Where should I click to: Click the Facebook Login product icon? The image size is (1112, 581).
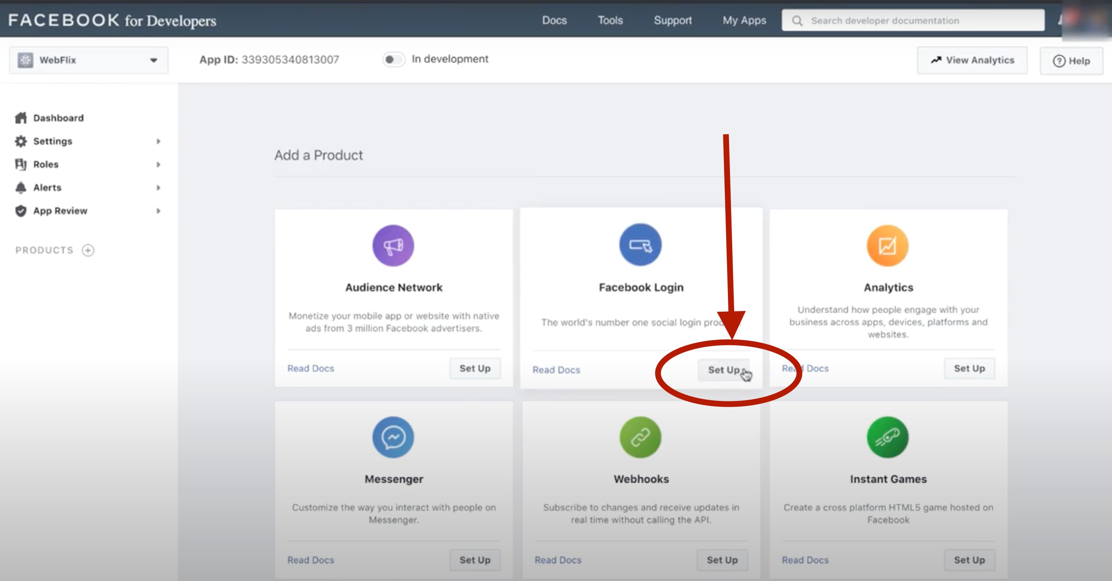(x=640, y=245)
